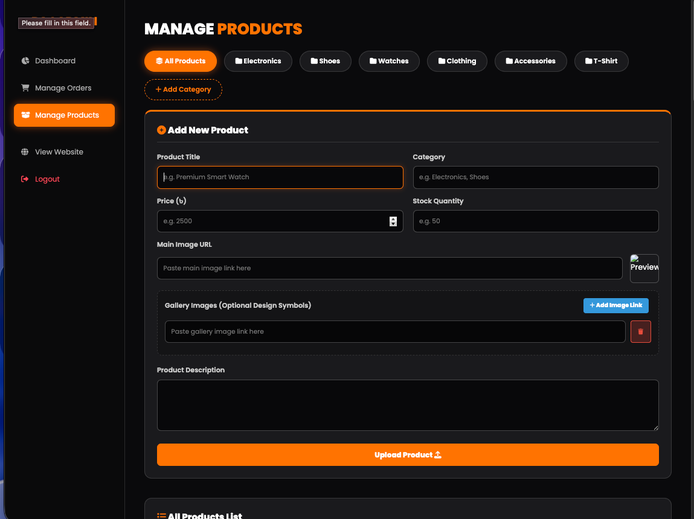This screenshot has height=519, width=694.
Task: Click the MANAGE PRODUCTS page heading
Action: click(223, 29)
